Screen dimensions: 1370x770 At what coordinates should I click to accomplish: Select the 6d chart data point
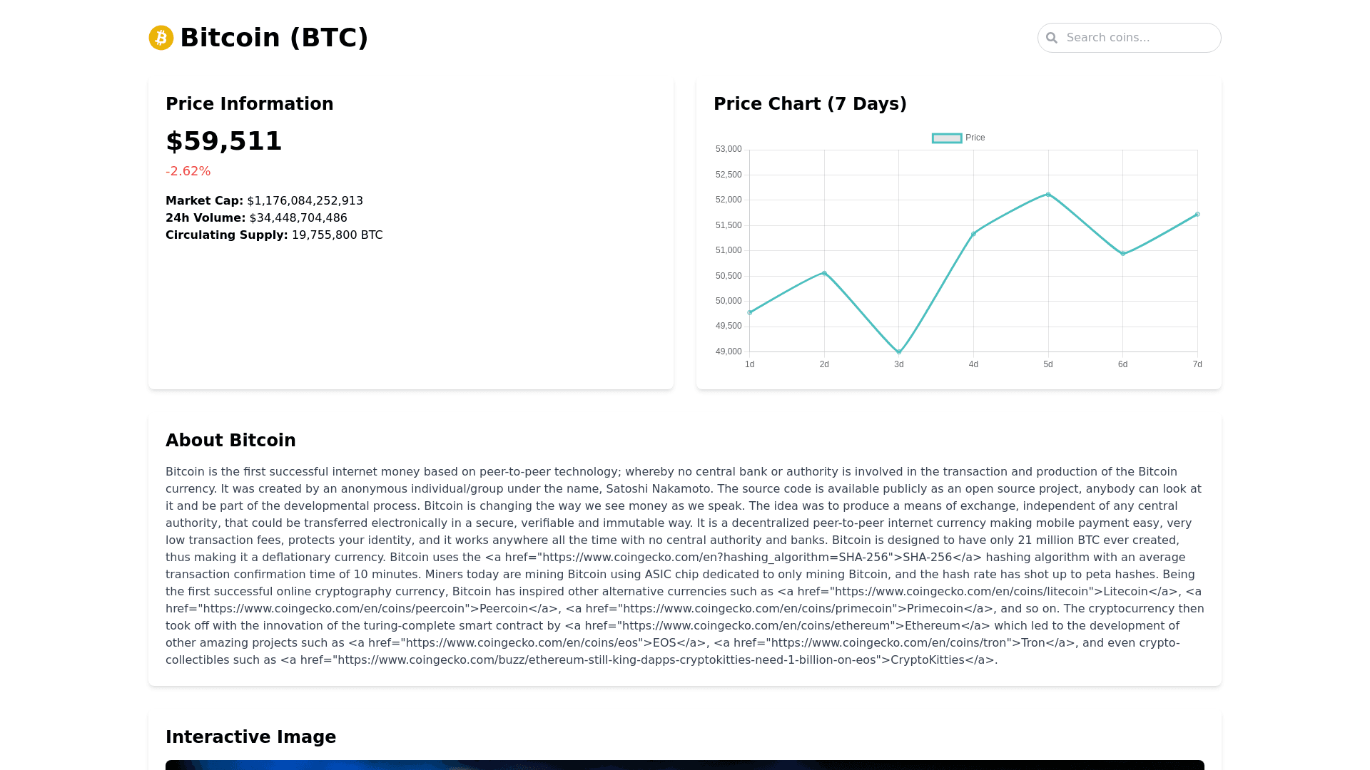coord(1123,253)
